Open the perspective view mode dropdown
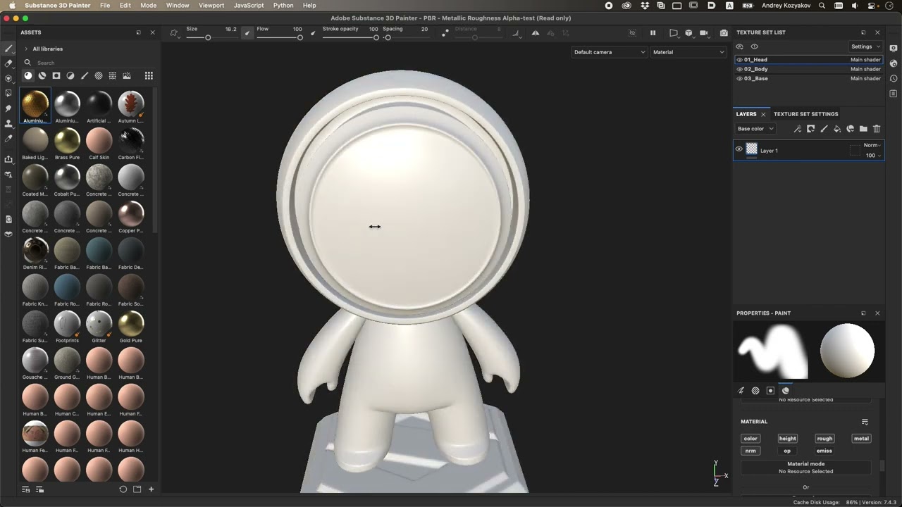Viewport: 902px width, 507px height. click(x=674, y=33)
